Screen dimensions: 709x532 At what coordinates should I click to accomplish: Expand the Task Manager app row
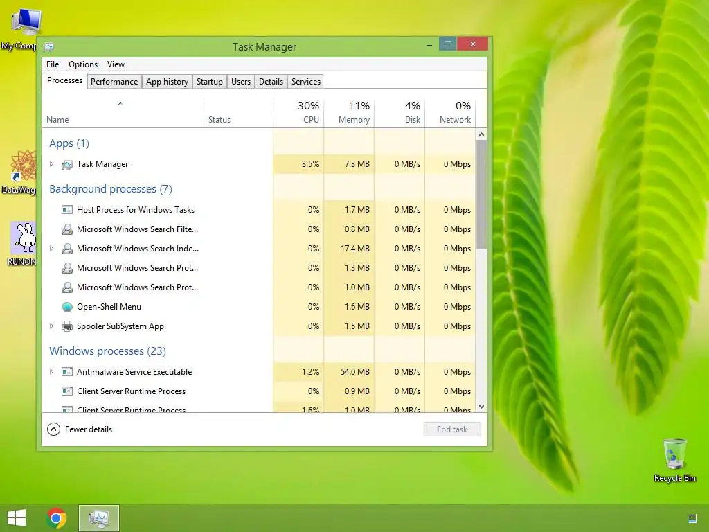[x=51, y=164]
